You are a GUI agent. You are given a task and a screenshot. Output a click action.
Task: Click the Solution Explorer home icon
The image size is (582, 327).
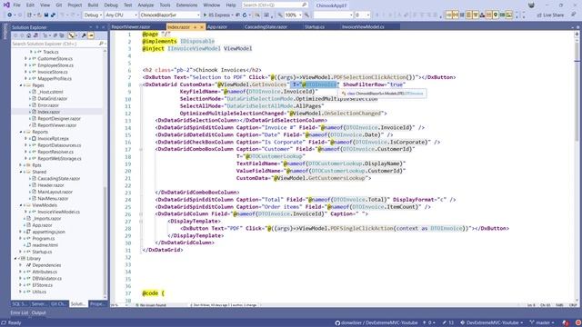pos(29,35)
